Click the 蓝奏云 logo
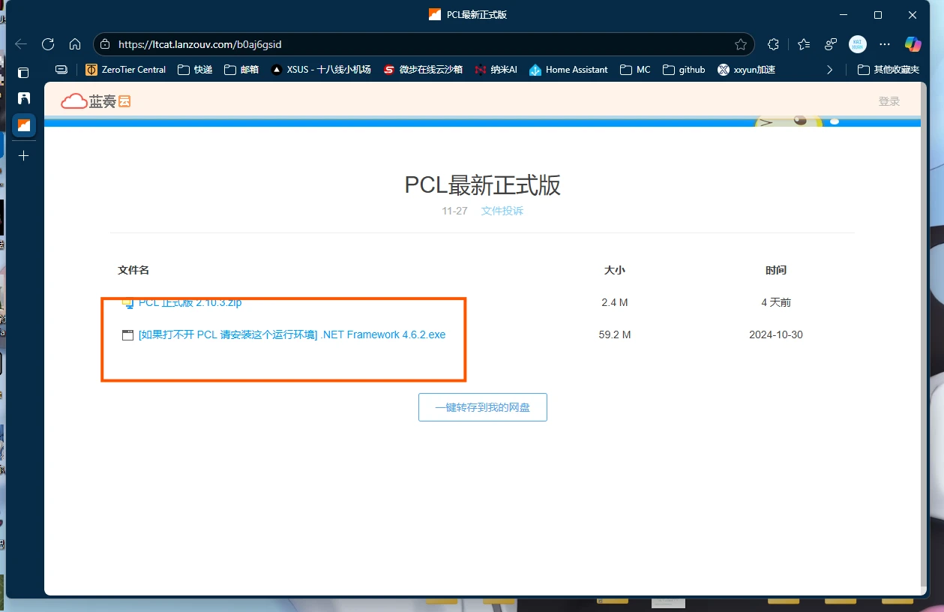The image size is (944, 612). click(96, 101)
